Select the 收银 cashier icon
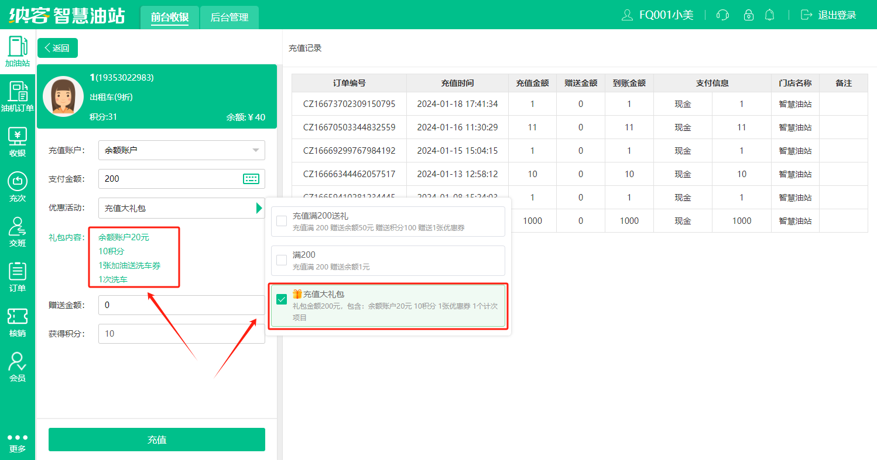Image resolution: width=877 pixels, height=460 pixels. 18,142
